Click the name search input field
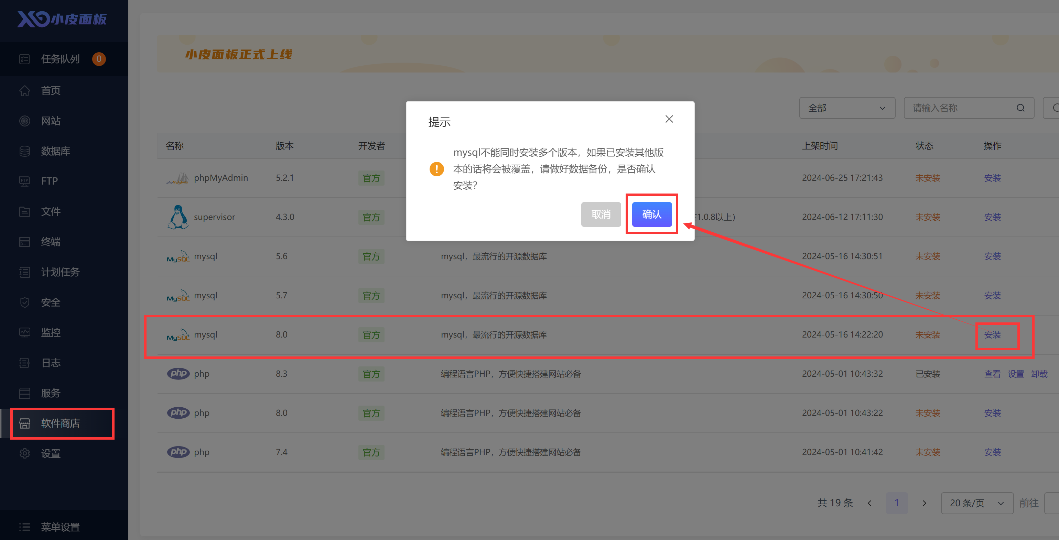 coord(969,108)
